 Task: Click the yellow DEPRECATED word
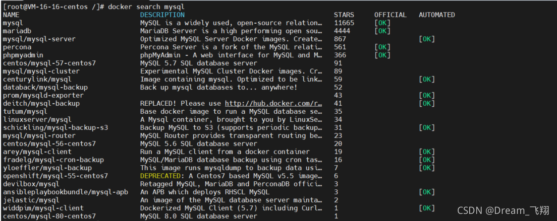pyautogui.click(x=160, y=176)
